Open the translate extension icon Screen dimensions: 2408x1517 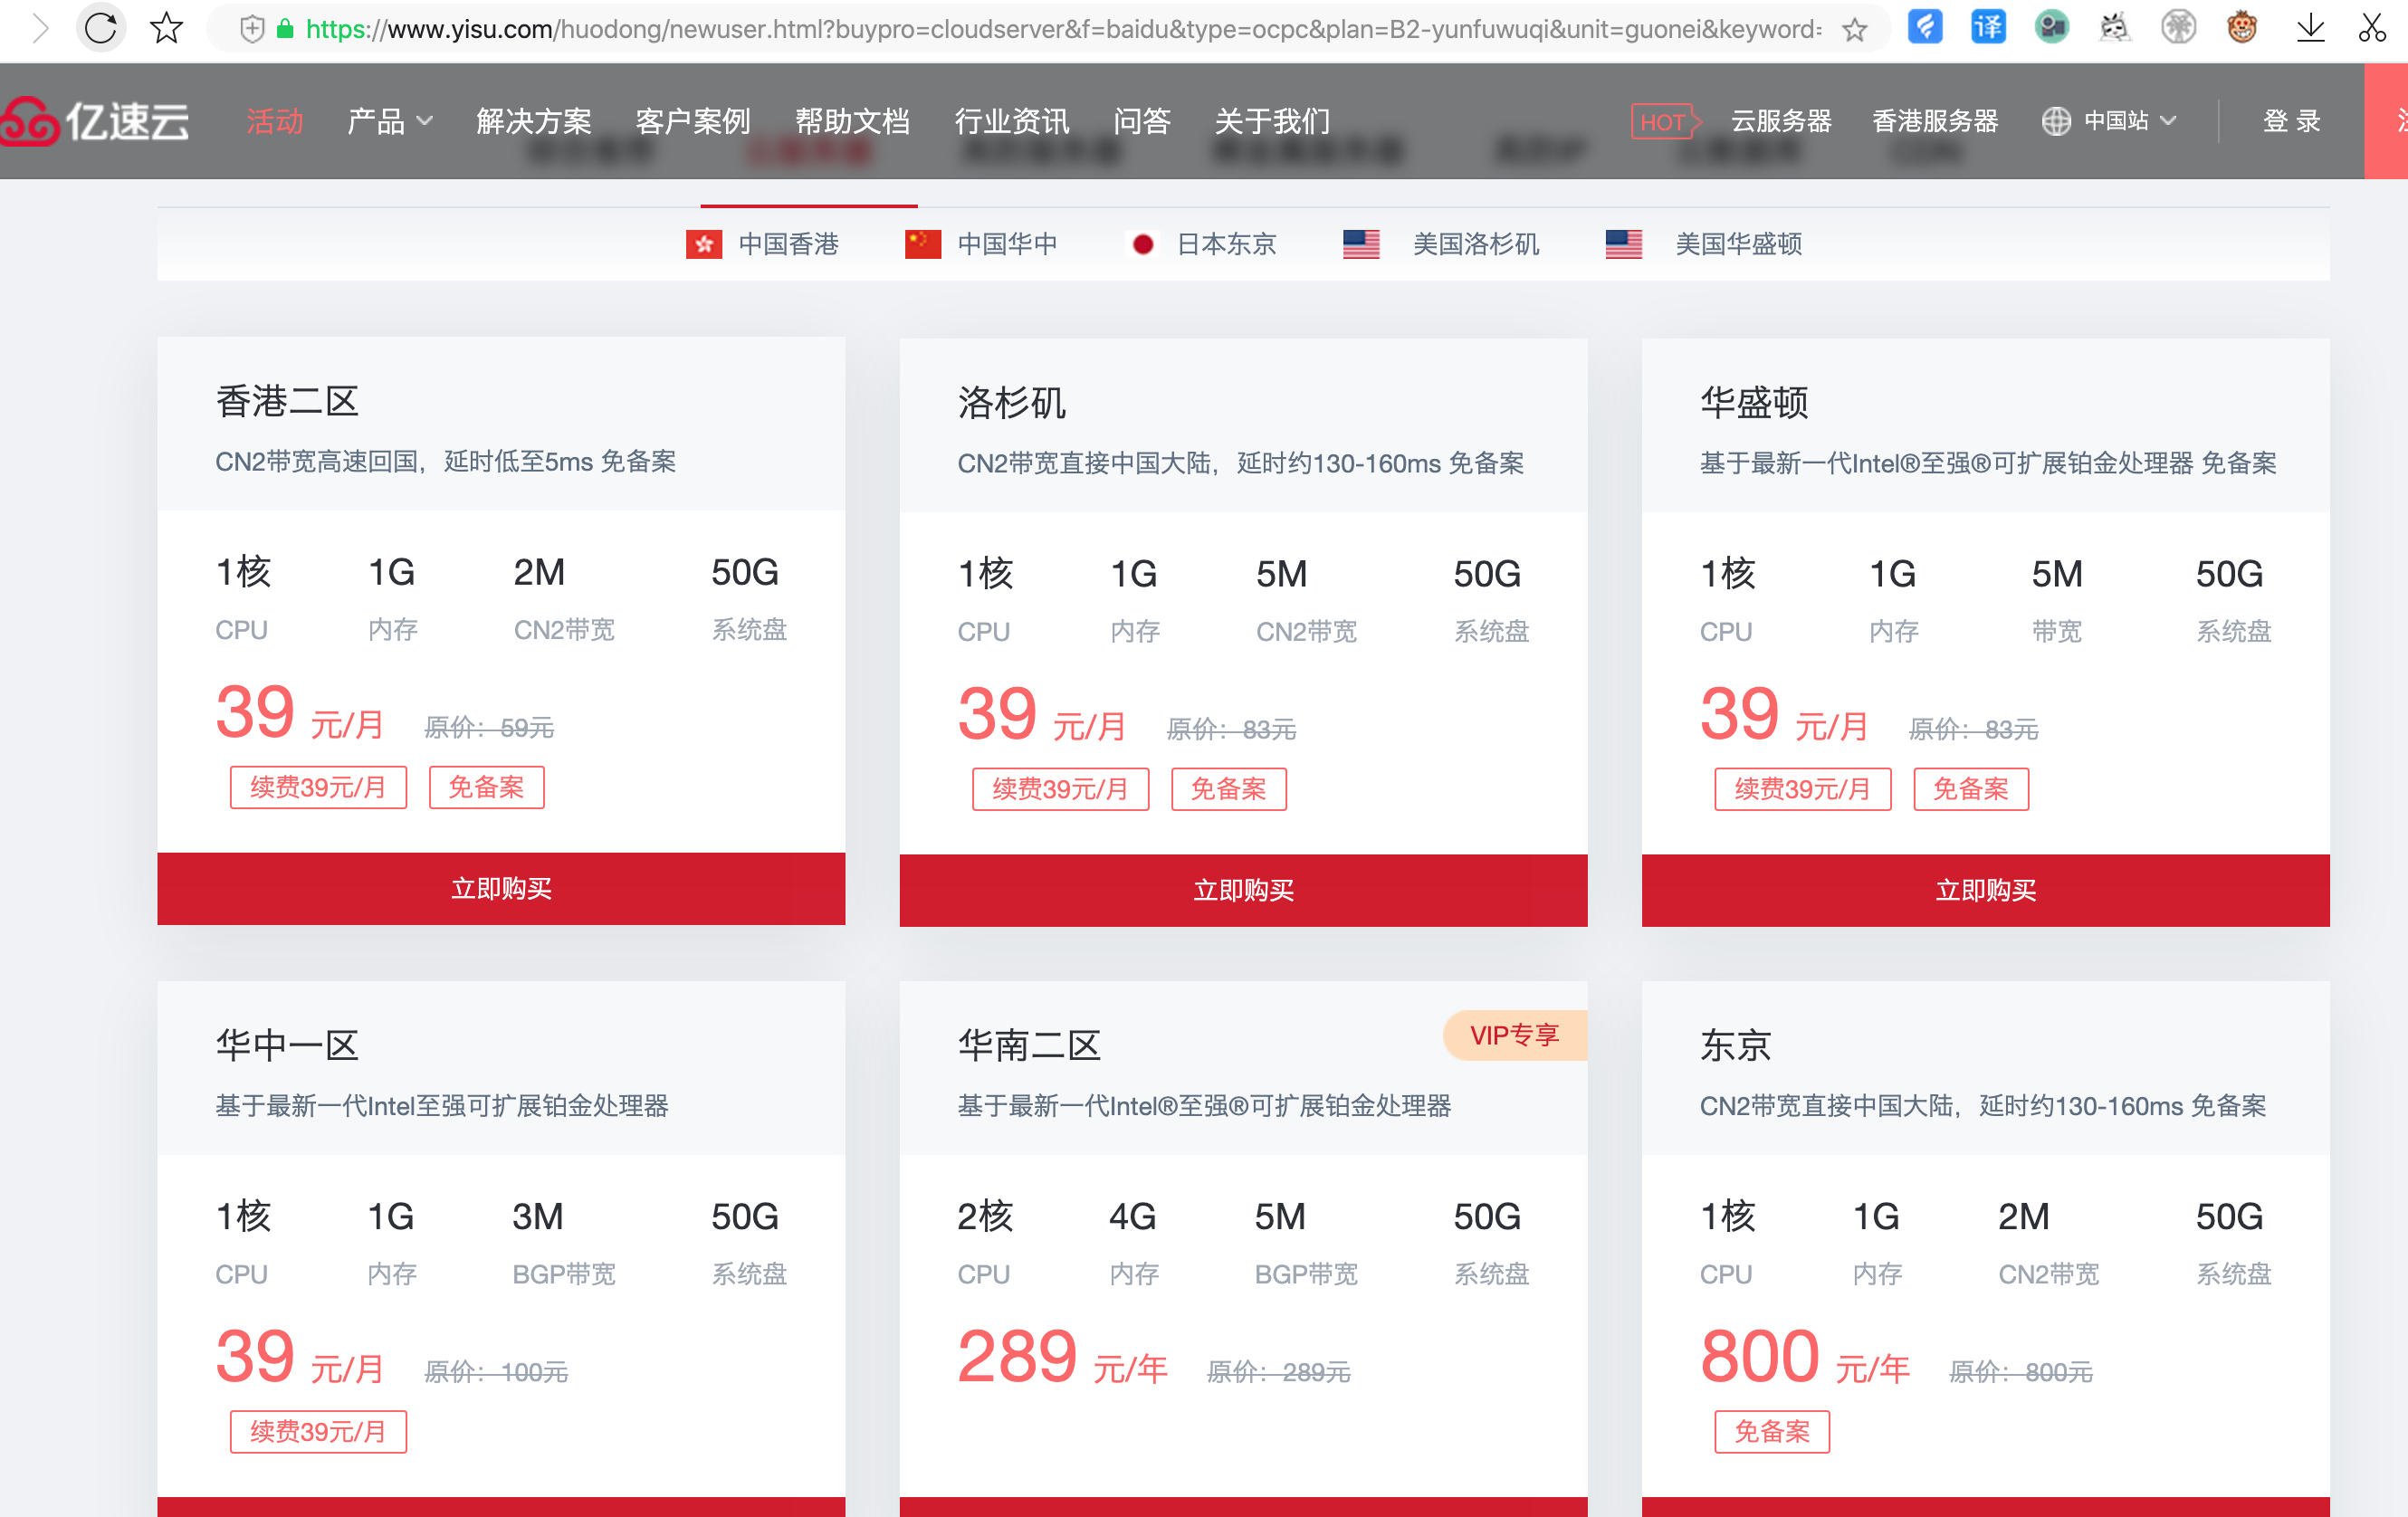point(1988,26)
